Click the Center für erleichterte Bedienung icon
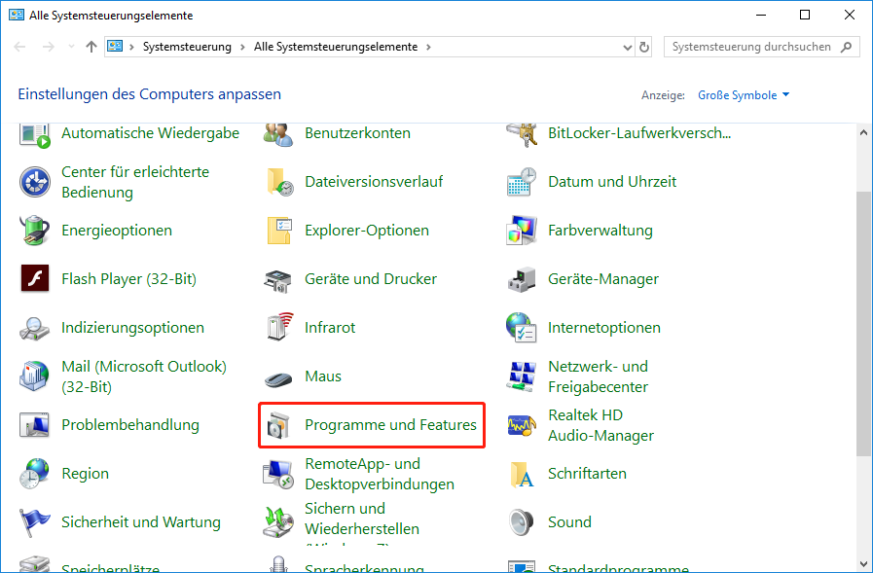 pos(34,182)
